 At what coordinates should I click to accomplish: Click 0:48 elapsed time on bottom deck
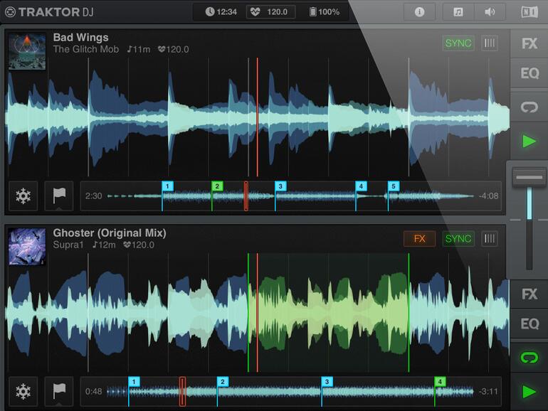coord(94,391)
